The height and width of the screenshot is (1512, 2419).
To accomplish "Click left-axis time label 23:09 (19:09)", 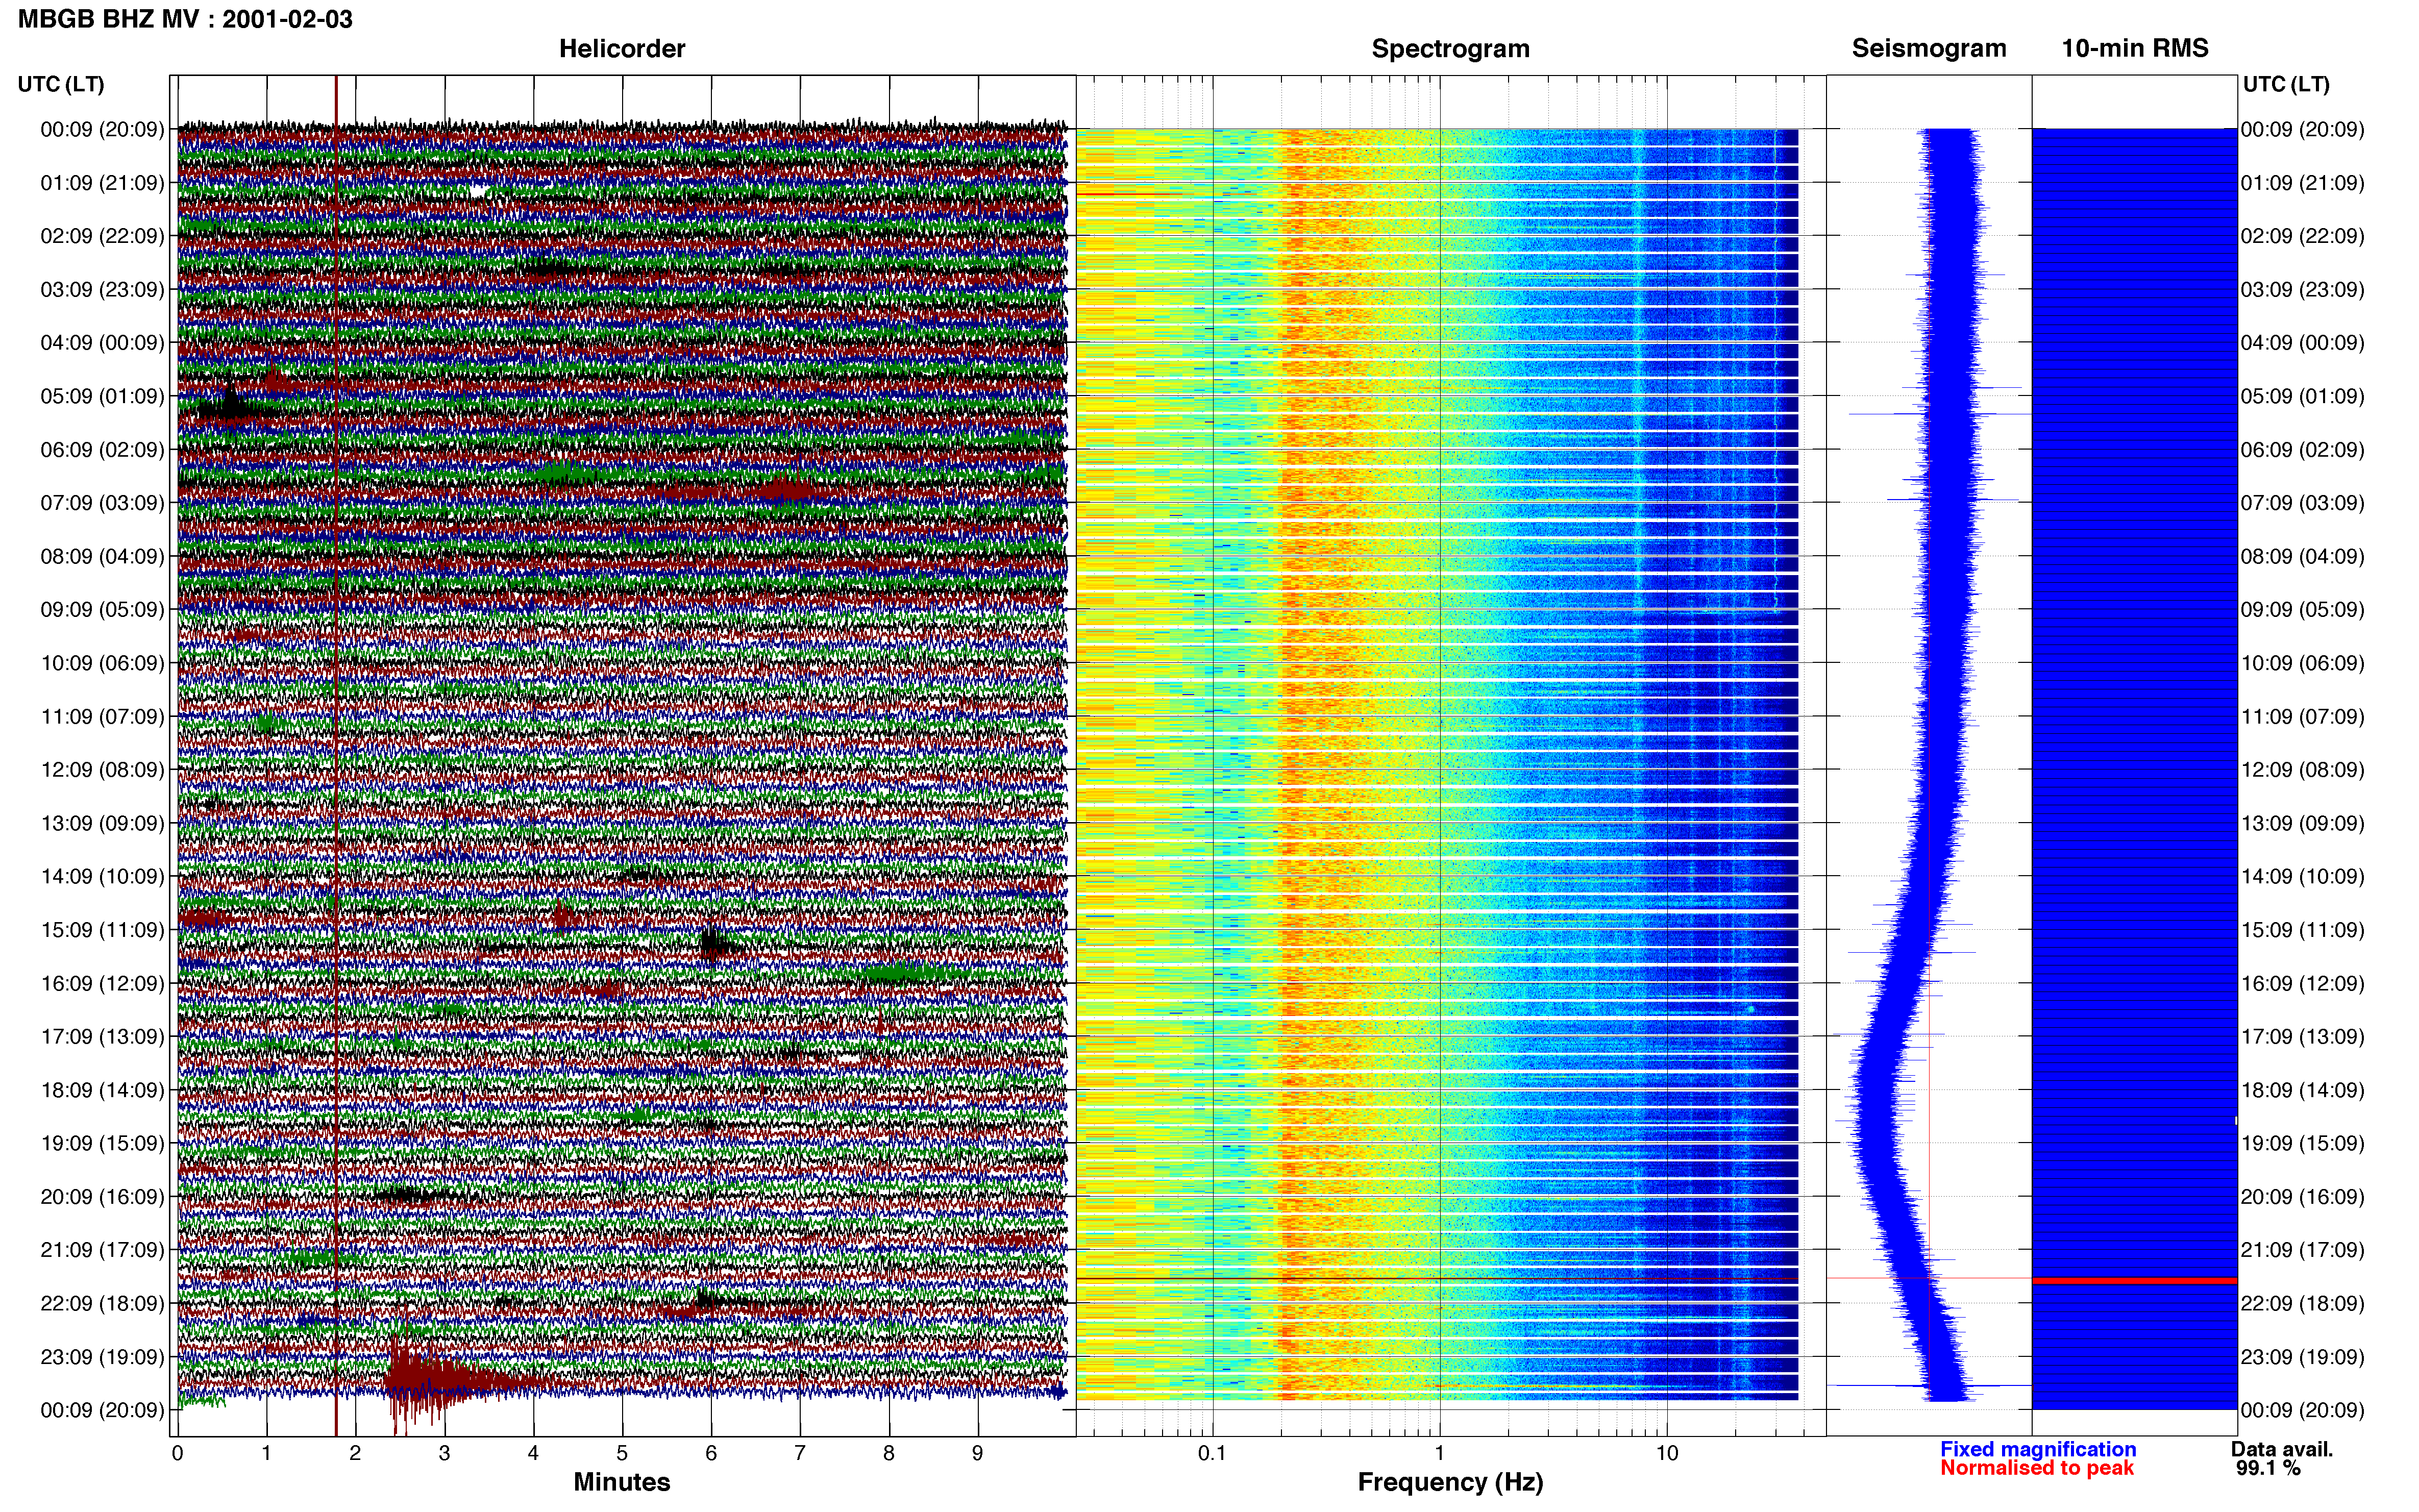I will [x=102, y=1357].
